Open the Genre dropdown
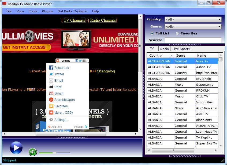The image size is (227, 165). [x=219, y=26]
